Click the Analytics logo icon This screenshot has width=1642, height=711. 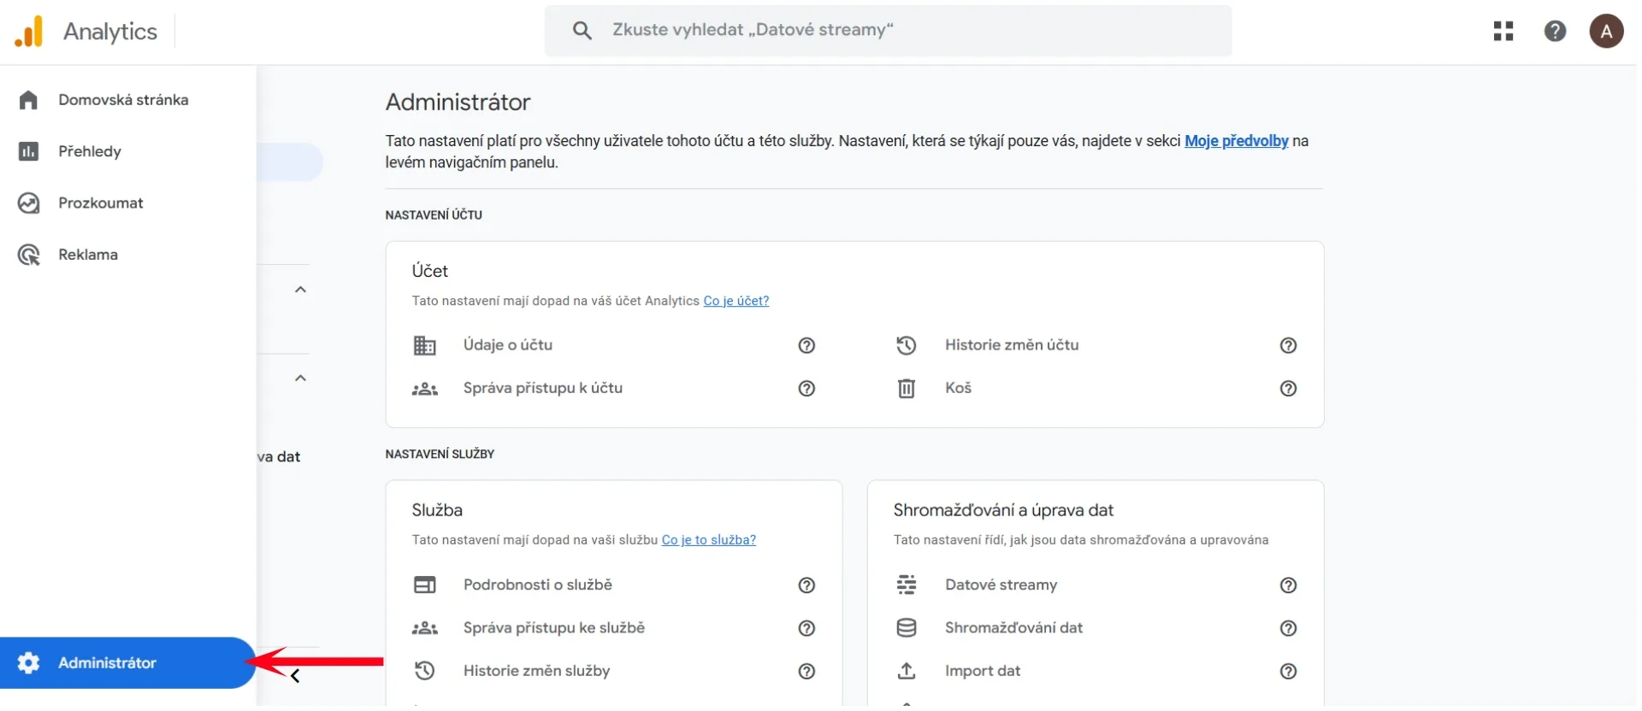pos(28,32)
